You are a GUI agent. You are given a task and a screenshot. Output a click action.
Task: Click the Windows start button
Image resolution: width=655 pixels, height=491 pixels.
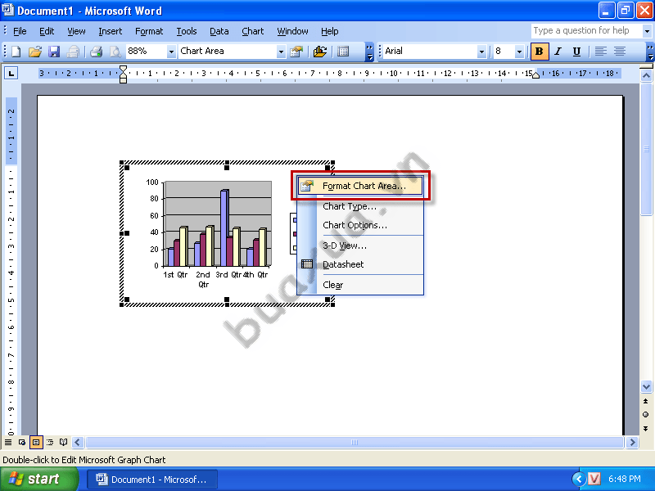(x=39, y=479)
